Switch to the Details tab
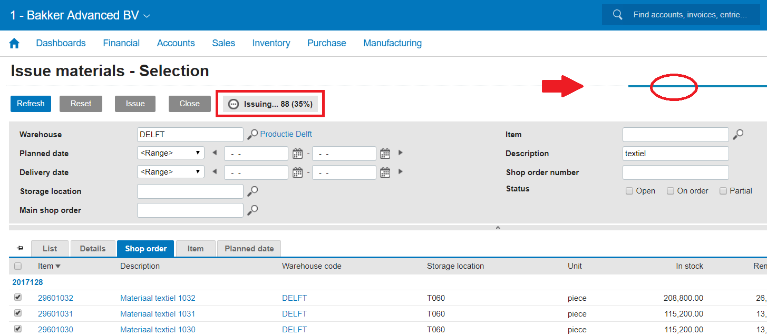This screenshot has height=336, width=767. click(93, 249)
